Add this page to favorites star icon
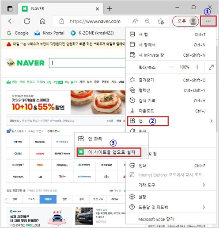 point(161,21)
